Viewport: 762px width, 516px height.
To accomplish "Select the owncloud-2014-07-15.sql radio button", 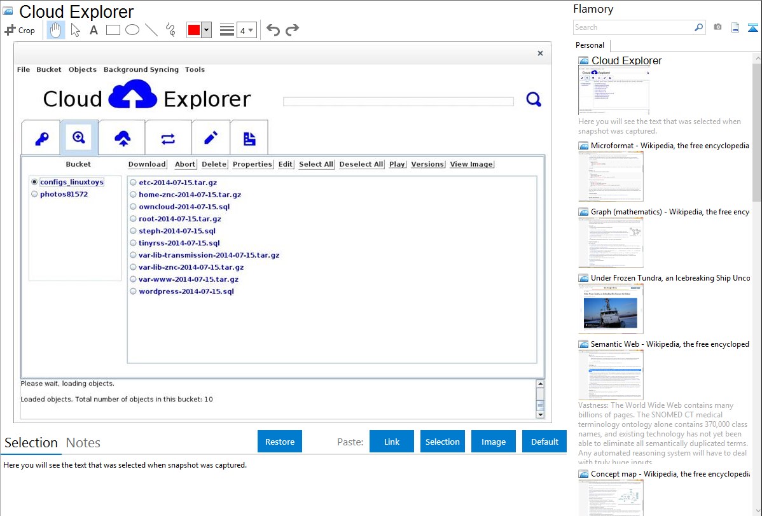I will (134, 207).
